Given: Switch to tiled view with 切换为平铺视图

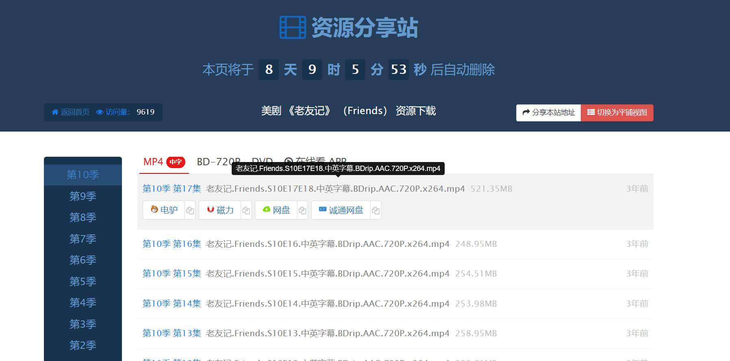Looking at the screenshot, I should coord(617,112).
